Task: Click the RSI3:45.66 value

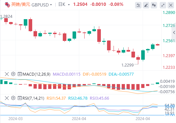Action: coord(100,98)
